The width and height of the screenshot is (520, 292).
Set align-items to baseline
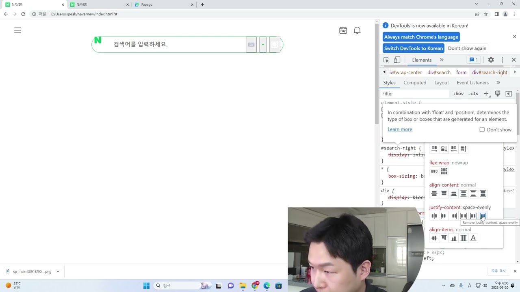coord(473,238)
